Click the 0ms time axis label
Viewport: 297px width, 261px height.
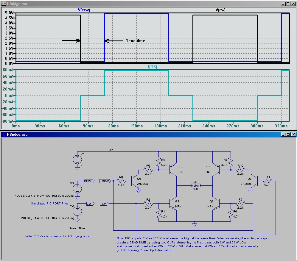(16, 126)
